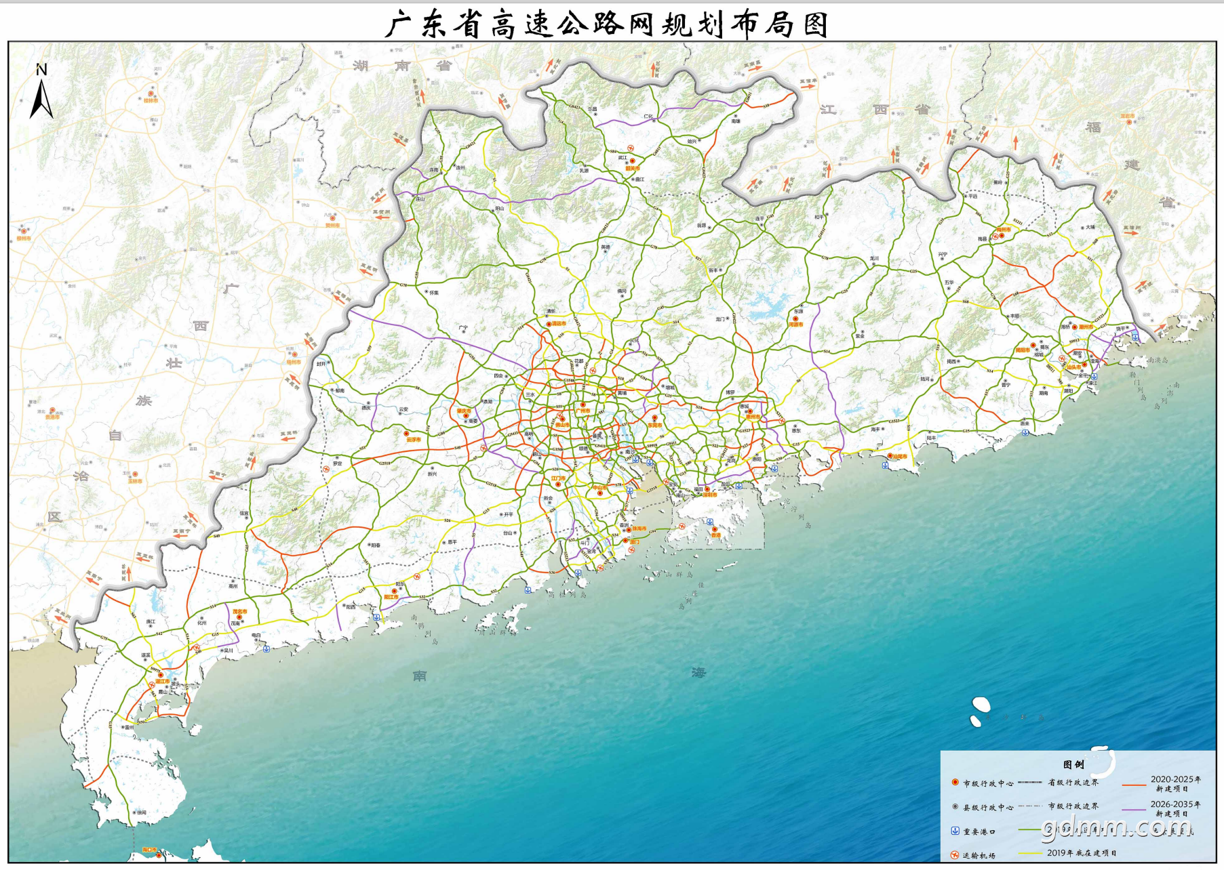The width and height of the screenshot is (1224, 870).
Task: Click the 阳江市 city marker
Action: tap(394, 592)
